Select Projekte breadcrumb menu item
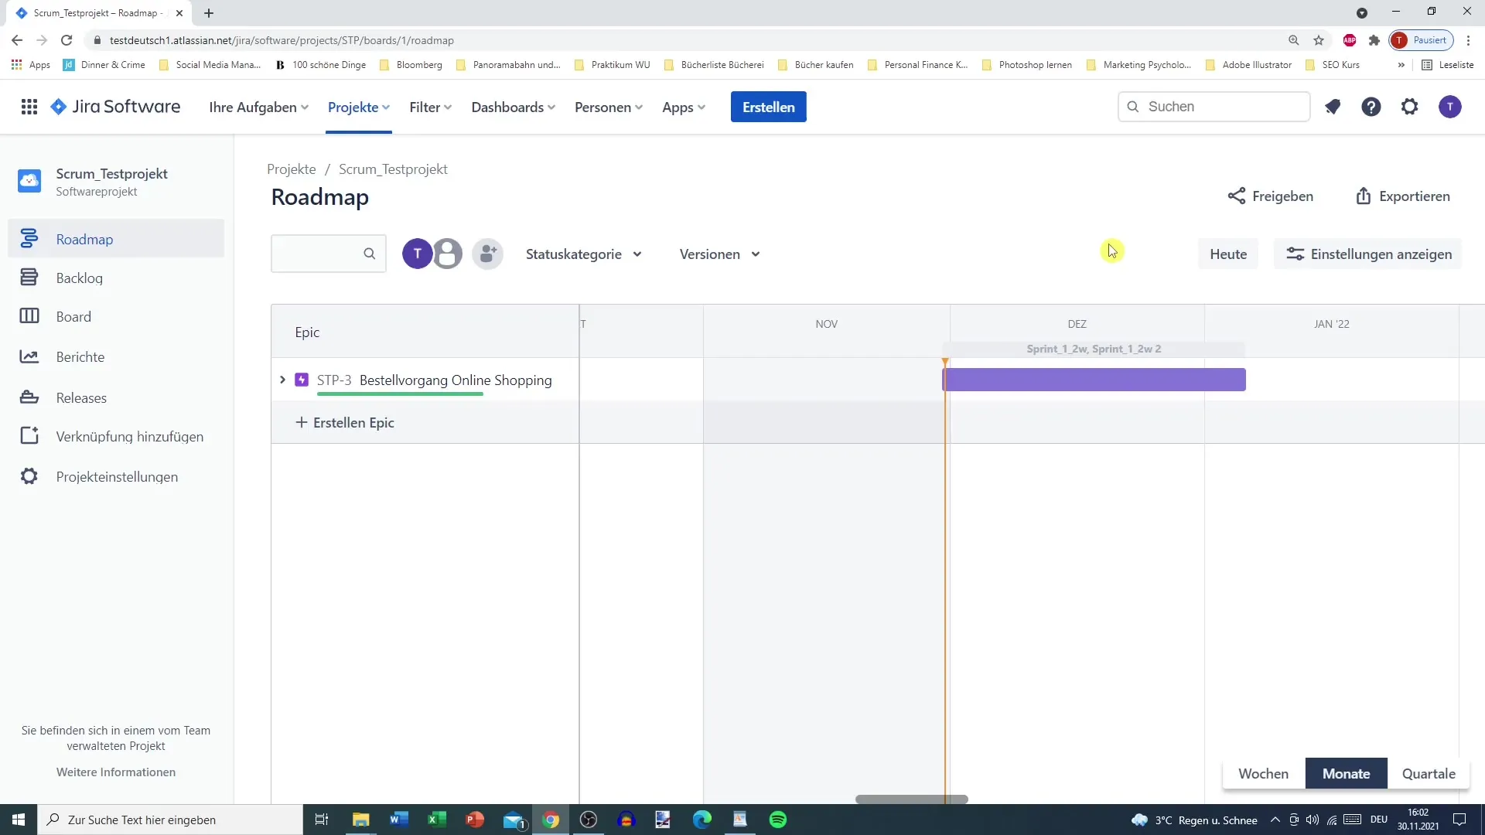Viewport: 1485px width, 835px height. 292,169
